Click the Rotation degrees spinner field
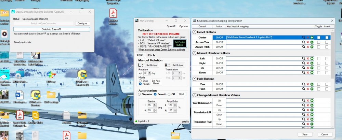This screenshot has width=342, height=140. click(x=146, y=73)
